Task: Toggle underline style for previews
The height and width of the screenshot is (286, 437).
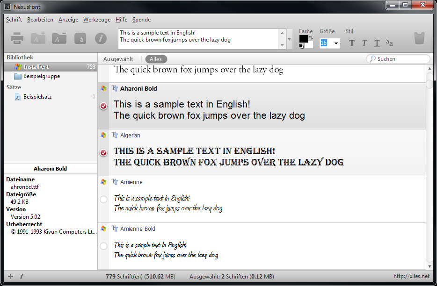Action: click(x=377, y=43)
